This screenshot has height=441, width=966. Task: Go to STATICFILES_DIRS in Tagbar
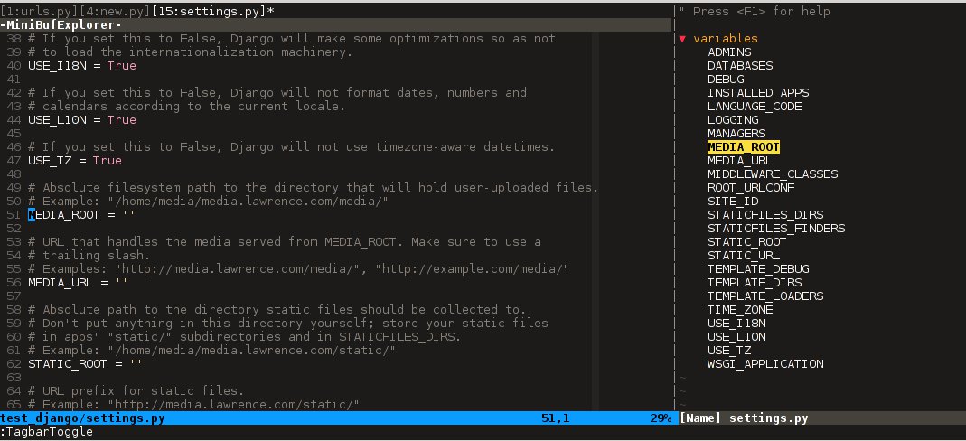(x=765, y=215)
